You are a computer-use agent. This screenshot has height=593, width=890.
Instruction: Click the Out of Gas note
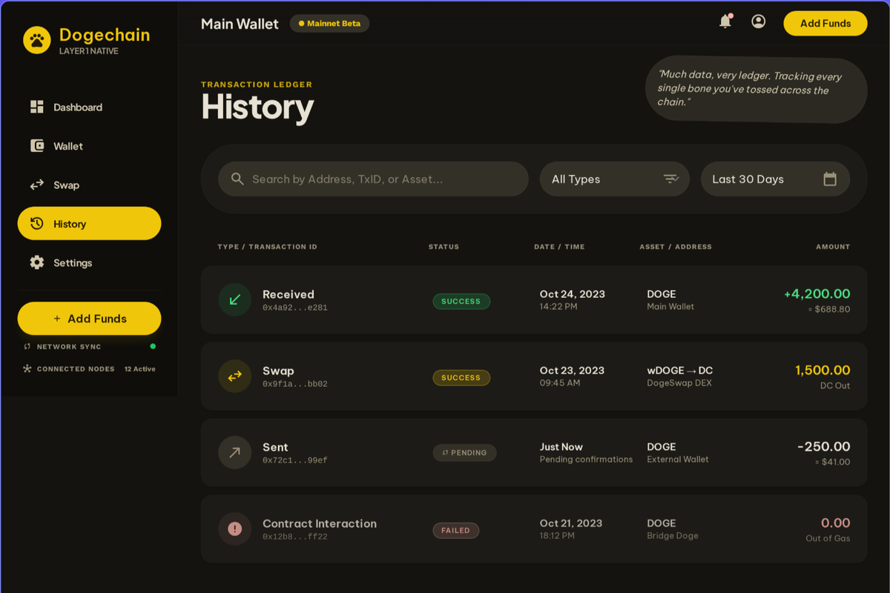828,538
